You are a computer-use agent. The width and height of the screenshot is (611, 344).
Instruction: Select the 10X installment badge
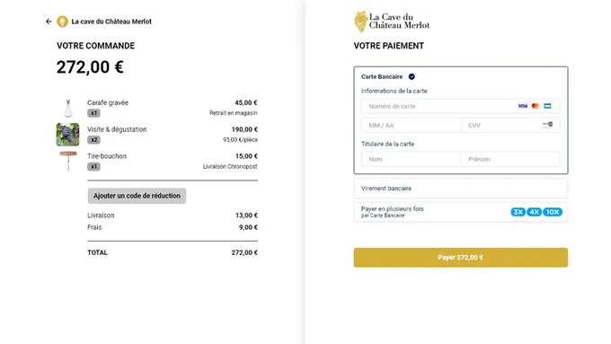pos(553,212)
